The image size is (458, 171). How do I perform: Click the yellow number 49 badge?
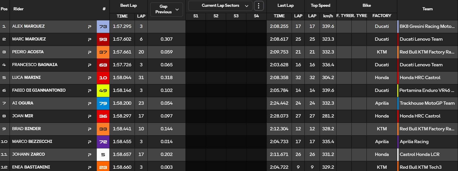tap(103, 90)
